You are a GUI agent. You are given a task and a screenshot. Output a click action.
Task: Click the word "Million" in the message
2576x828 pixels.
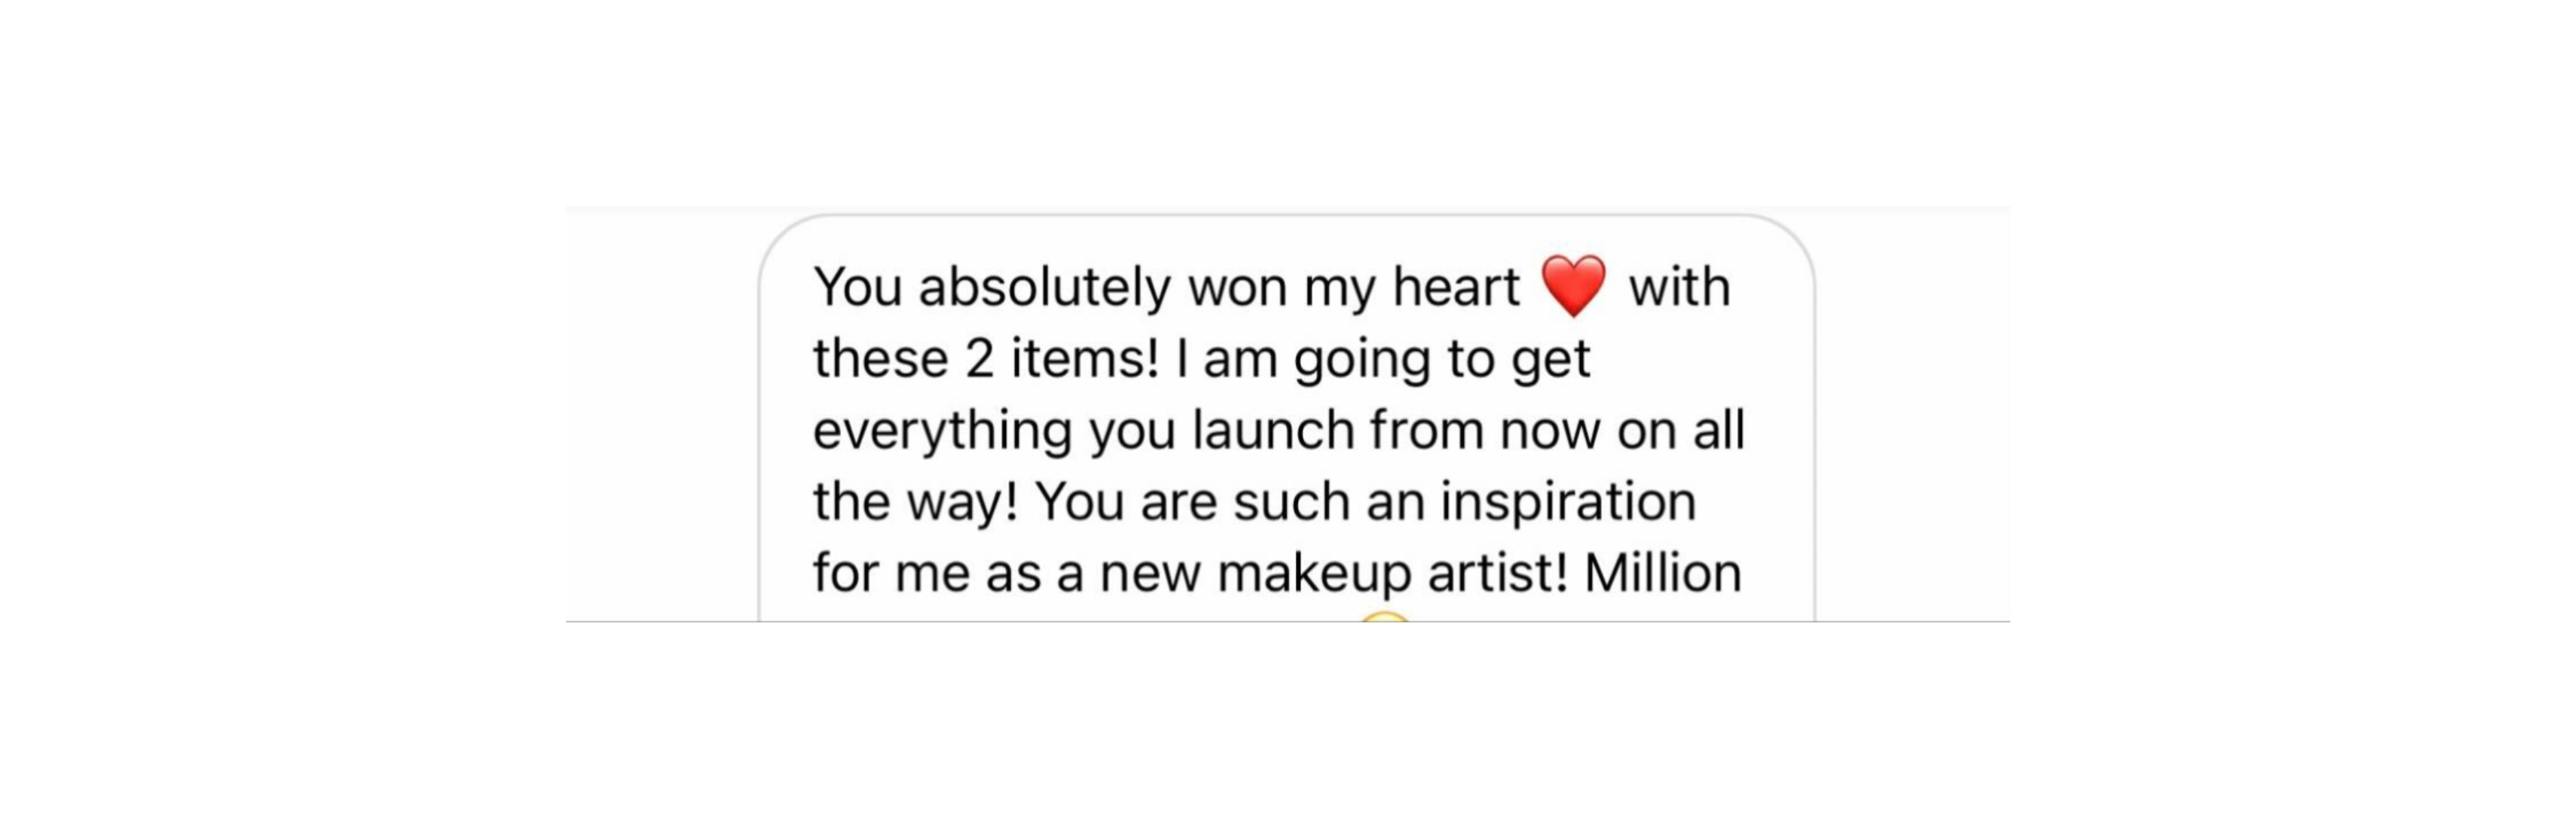(1662, 574)
